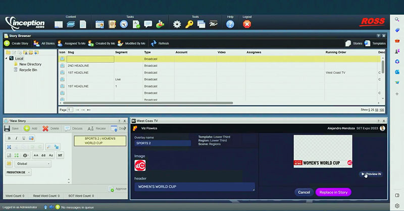Screen dimensions: 404x211
Task: Open the browser sidebar search icon
Action: click(397, 20)
